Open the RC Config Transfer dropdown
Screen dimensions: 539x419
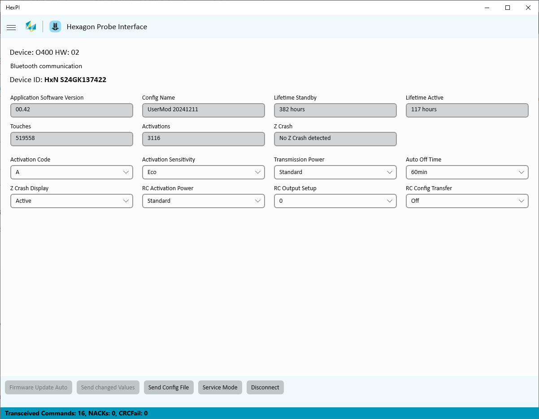(467, 201)
